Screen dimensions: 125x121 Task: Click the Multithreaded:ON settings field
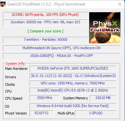pyautogui.click(x=62, y=48)
